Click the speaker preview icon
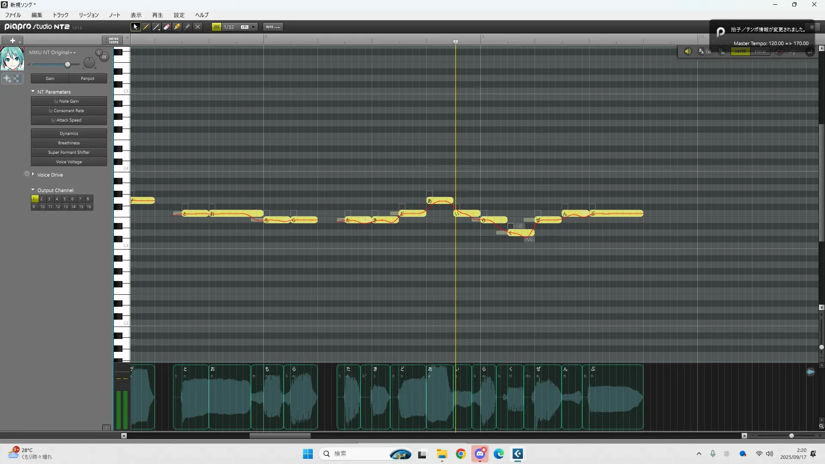 (687, 52)
